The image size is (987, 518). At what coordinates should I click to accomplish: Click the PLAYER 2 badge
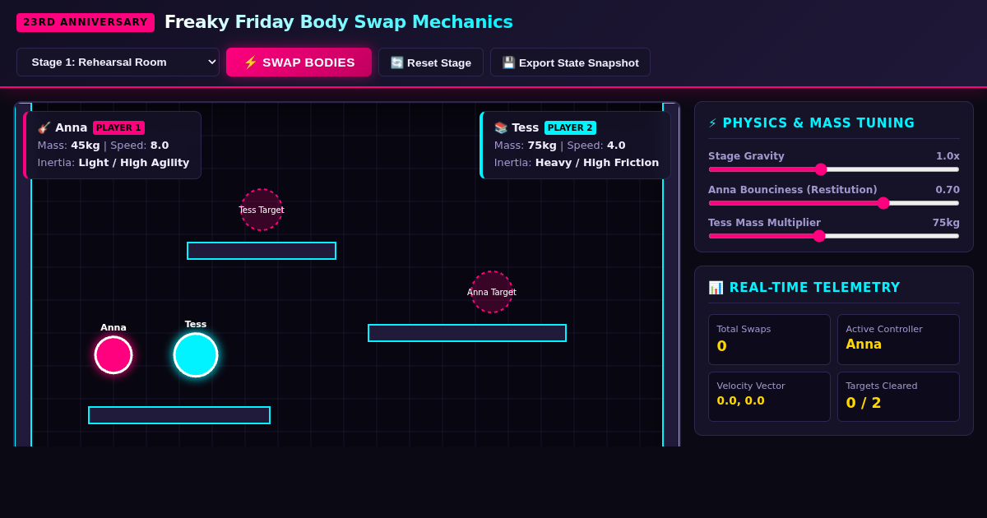[x=570, y=127]
